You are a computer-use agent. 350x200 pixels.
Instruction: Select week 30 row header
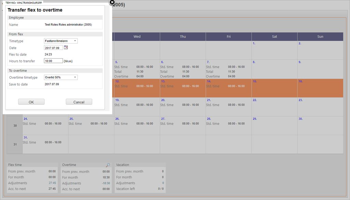[x=15, y=126]
